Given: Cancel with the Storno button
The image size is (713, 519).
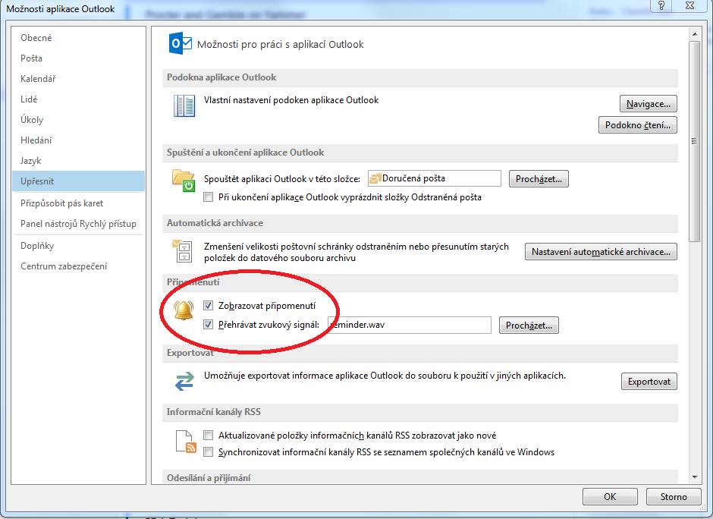Looking at the screenshot, I should (x=674, y=497).
